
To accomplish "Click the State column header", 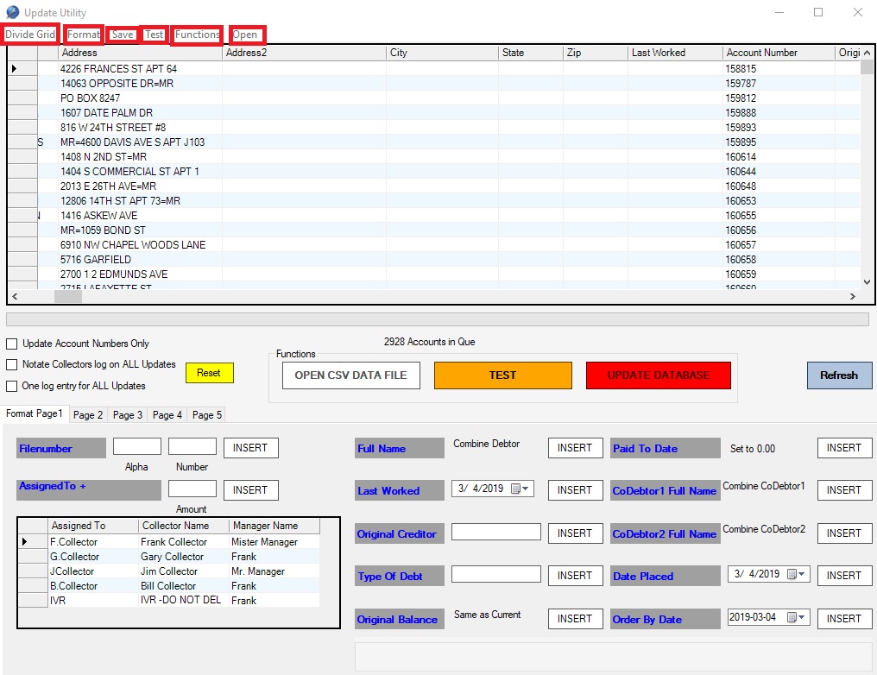I will click(531, 53).
